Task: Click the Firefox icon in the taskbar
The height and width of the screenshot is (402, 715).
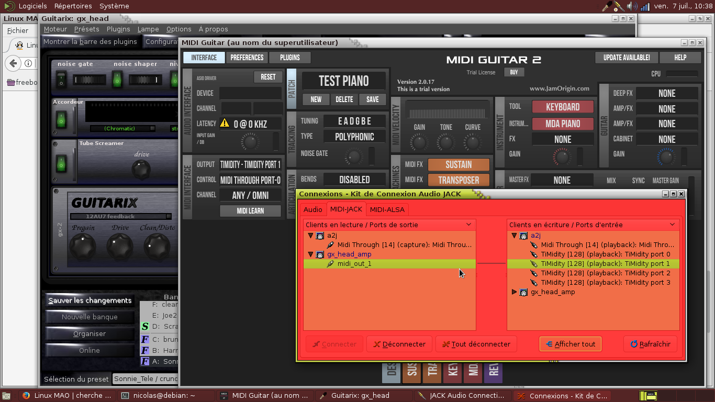Action: click(26, 396)
